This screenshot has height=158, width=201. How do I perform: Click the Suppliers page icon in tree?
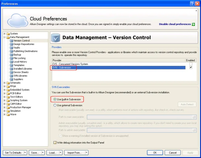click(x=11, y=79)
